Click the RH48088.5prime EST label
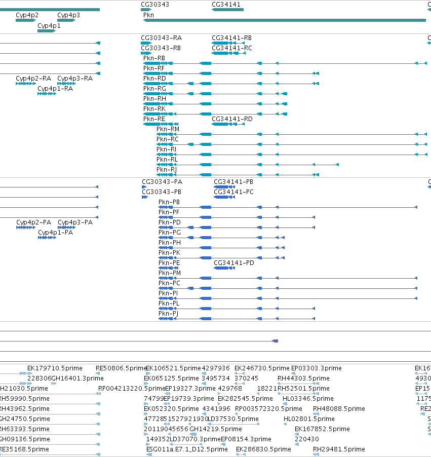 339,409
